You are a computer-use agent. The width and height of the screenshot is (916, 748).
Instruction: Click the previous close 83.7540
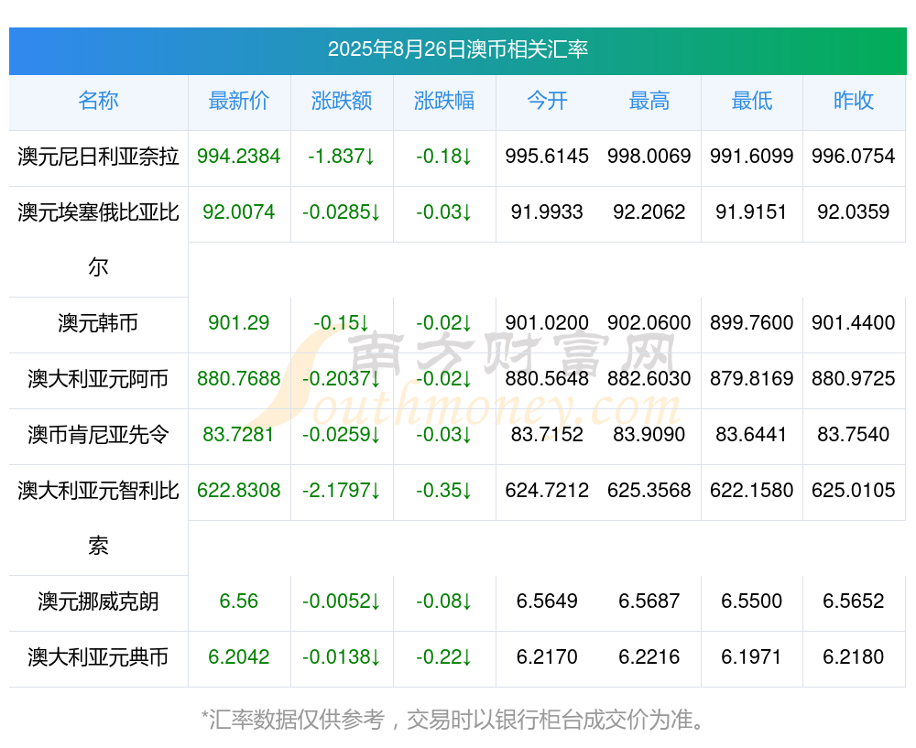[854, 435]
